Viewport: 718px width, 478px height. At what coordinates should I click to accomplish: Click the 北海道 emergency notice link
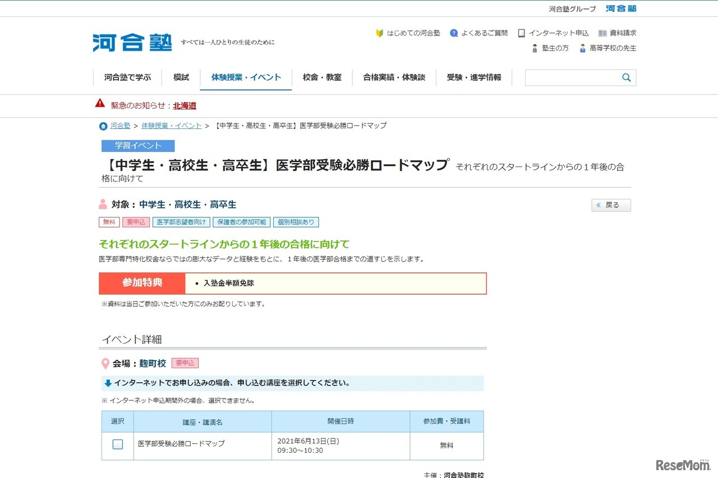tap(184, 105)
